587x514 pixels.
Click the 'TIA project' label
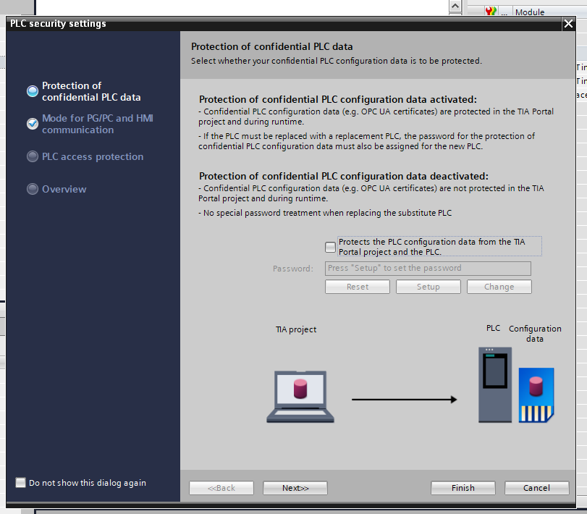pos(296,329)
